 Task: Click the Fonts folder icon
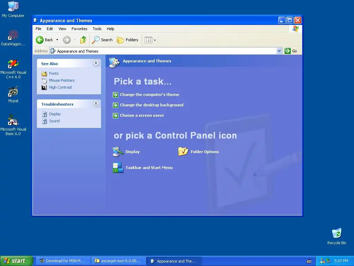click(x=44, y=73)
